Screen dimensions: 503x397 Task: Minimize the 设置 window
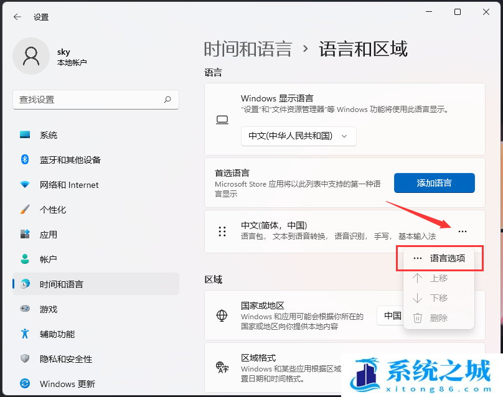(x=429, y=12)
